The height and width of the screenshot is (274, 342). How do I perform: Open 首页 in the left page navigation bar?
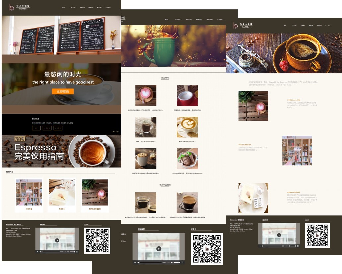(63, 7)
